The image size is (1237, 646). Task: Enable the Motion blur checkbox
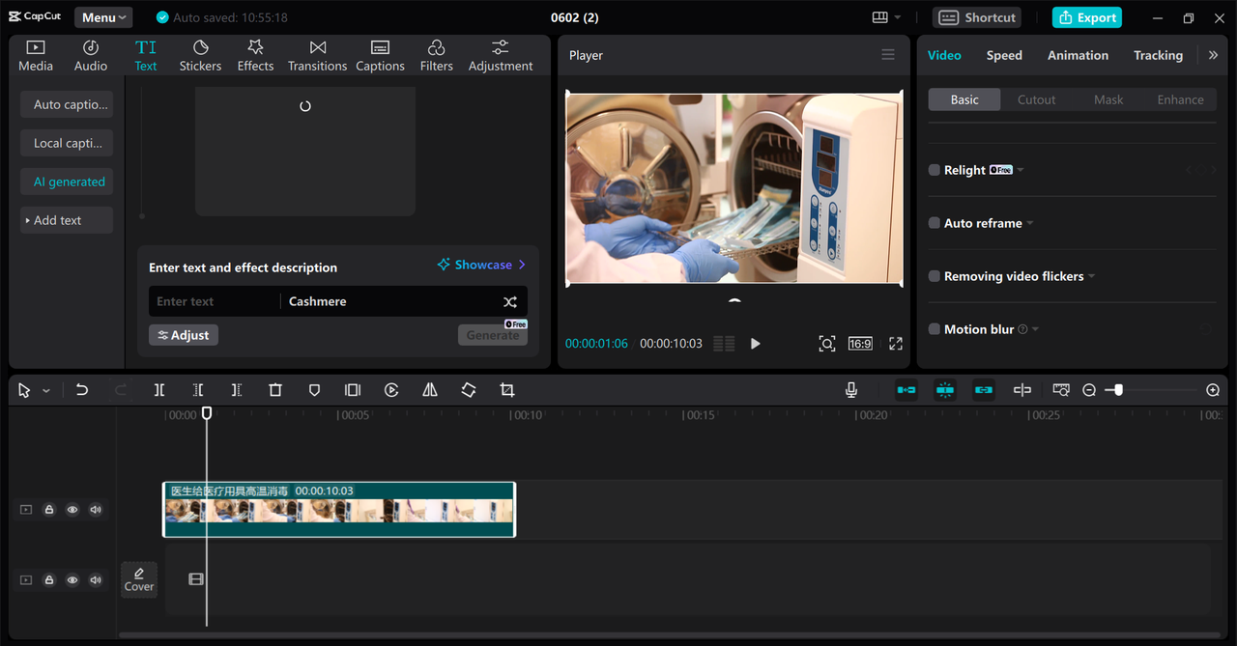(x=935, y=329)
